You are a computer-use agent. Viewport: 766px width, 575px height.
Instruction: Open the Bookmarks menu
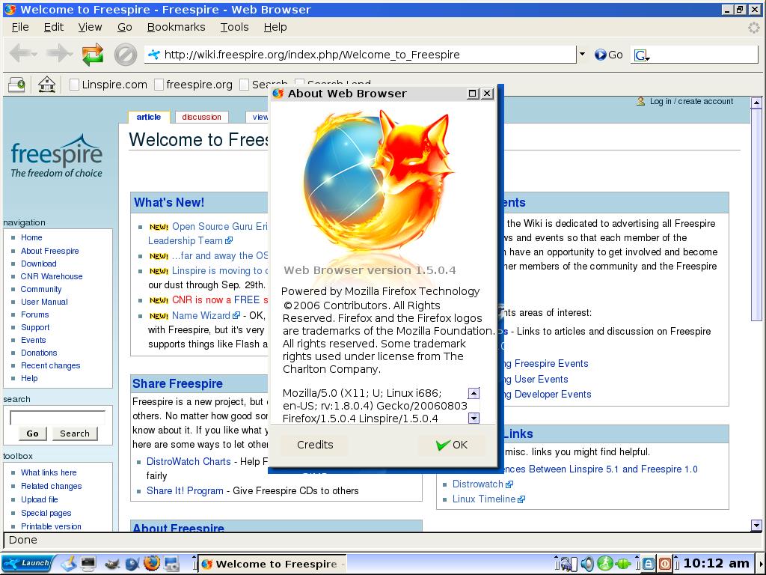tap(176, 27)
